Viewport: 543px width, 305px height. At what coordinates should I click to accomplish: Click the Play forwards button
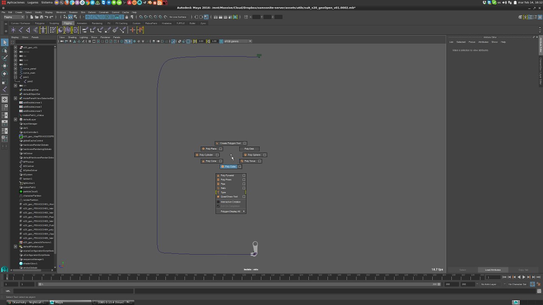point(524,277)
